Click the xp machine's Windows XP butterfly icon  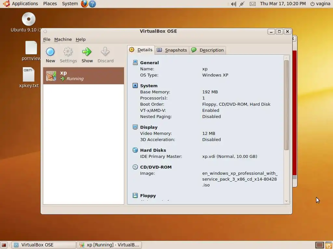[51, 76]
